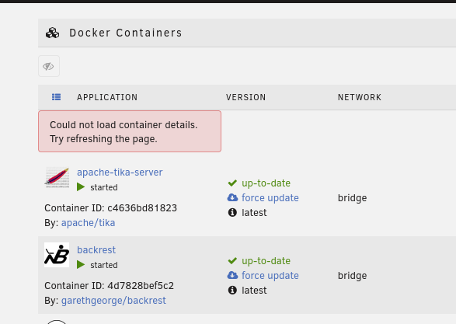456x324 pixels.
Task: Open the apache-tika-server container link
Action: coord(120,172)
